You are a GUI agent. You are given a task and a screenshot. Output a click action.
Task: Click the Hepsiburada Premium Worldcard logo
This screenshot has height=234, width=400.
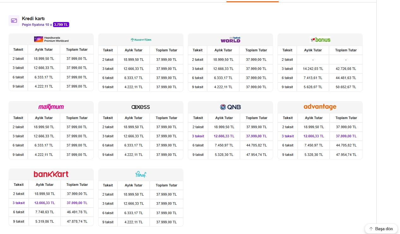[51, 39]
